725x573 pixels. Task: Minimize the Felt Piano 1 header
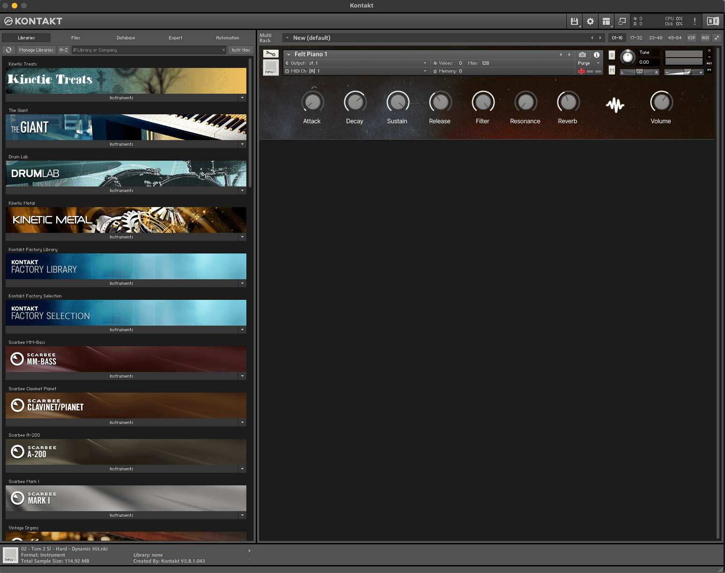tap(709, 57)
